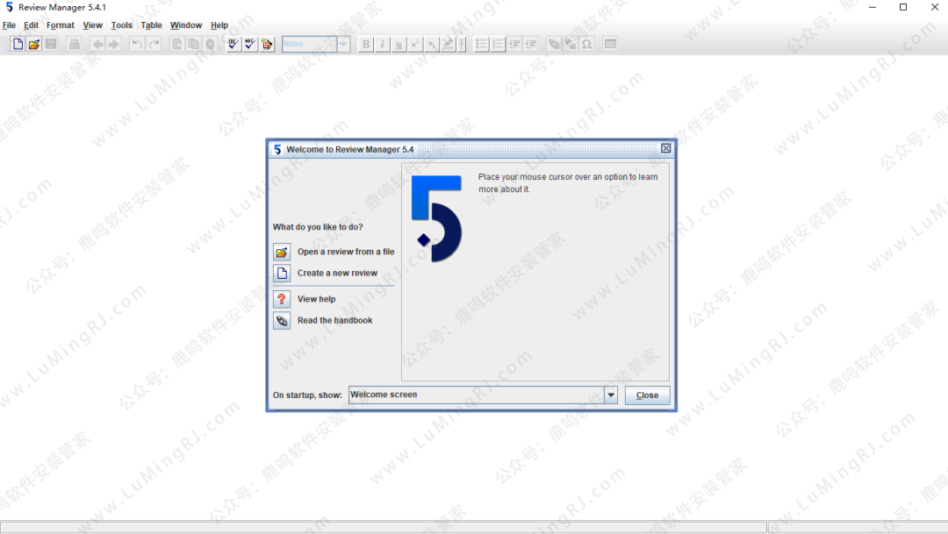The width and height of the screenshot is (948, 534).
Task: Click the Open file toolbar icon
Action: [x=34, y=44]
